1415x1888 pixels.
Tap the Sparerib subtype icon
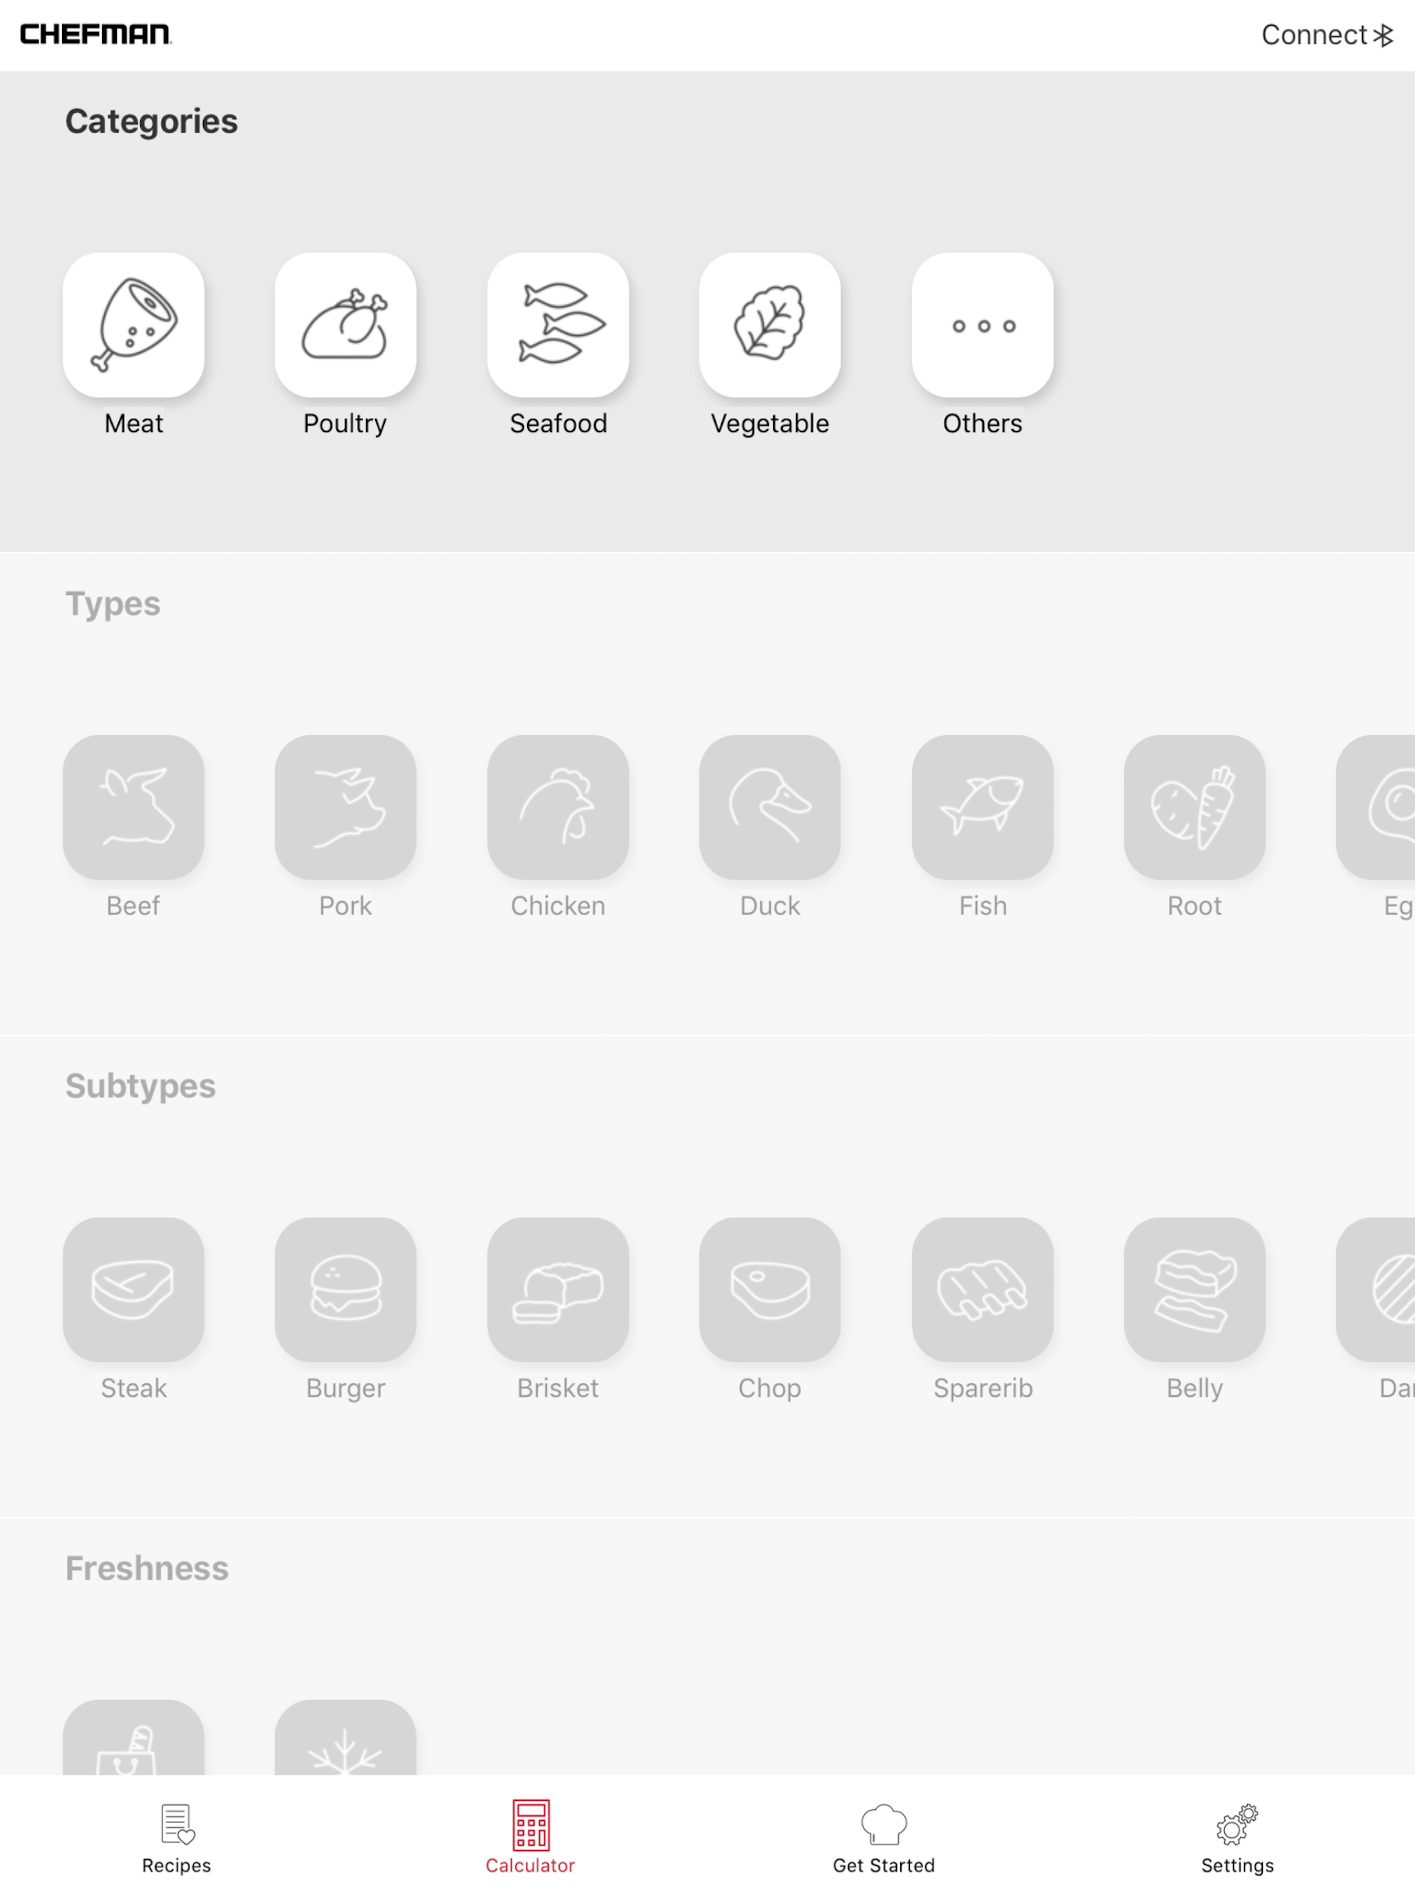(x=982, y=1290)
